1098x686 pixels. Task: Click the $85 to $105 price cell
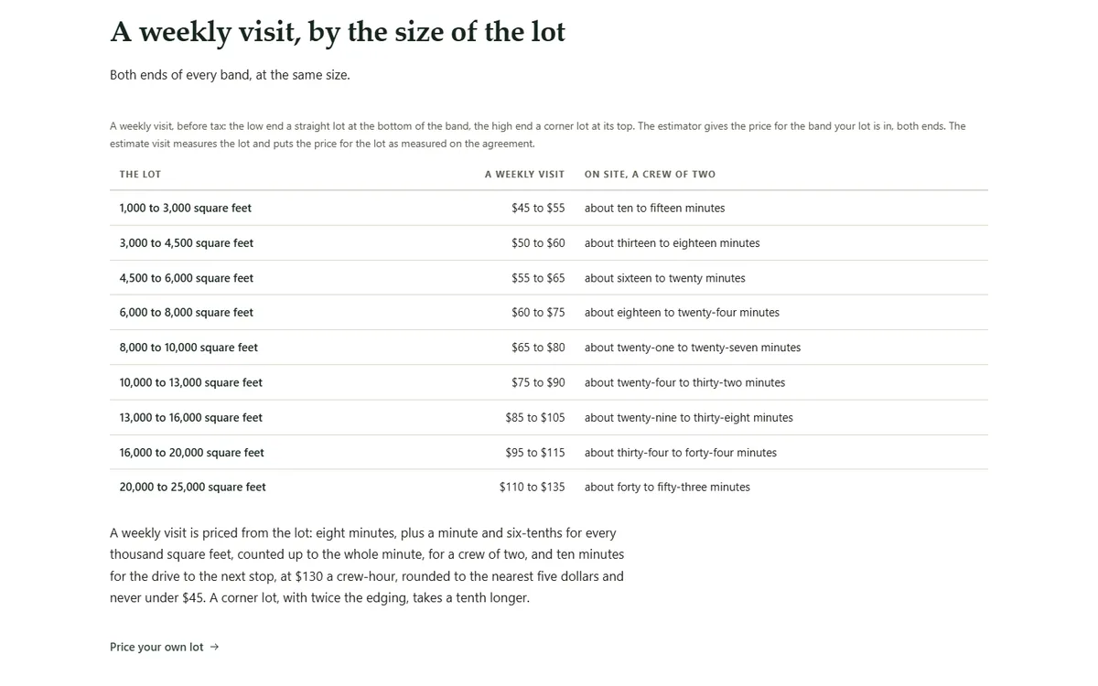(x=535, y=417)
